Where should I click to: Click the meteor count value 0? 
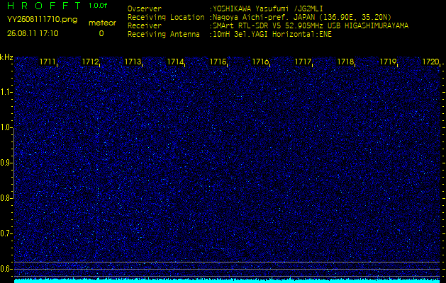(101, 33)
